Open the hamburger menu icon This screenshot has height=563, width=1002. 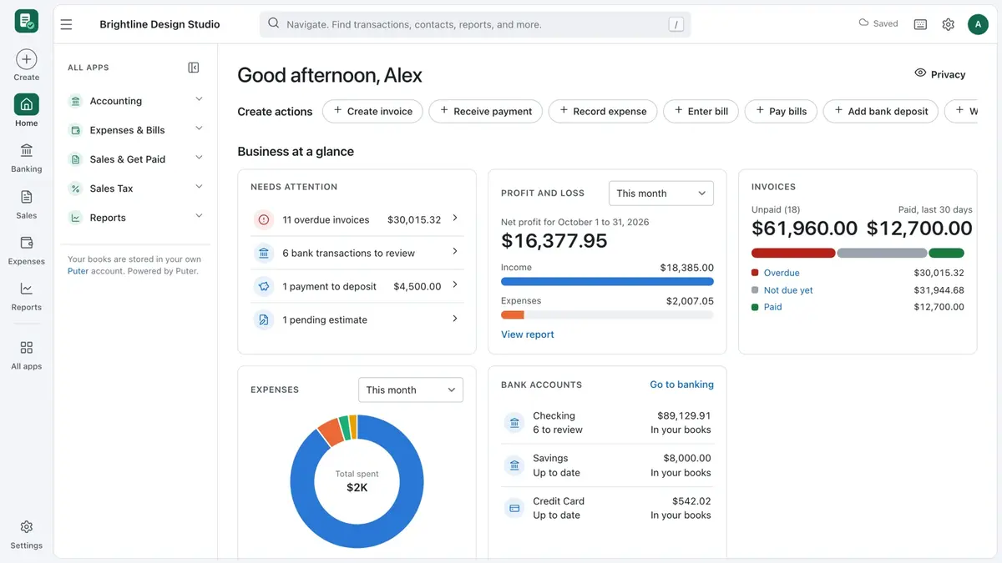67,24
